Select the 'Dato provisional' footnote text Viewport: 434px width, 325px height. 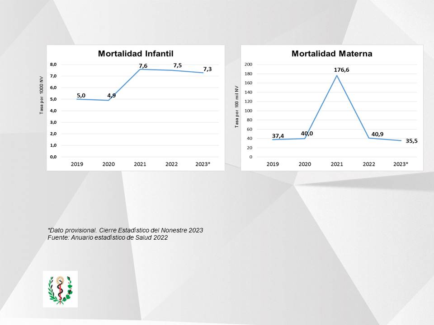[x=125, y=230]
